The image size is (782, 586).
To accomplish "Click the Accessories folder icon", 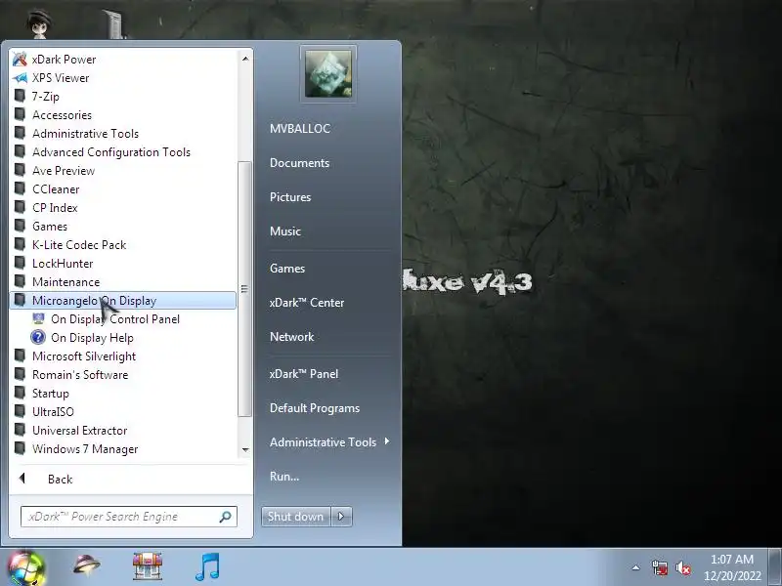I will (x=20, y=114).
